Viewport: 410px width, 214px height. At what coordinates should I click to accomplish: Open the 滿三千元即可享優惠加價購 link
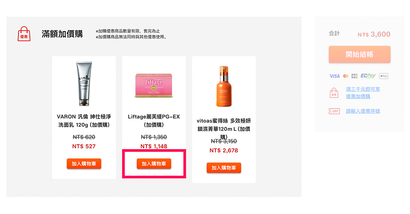(363, 93)
